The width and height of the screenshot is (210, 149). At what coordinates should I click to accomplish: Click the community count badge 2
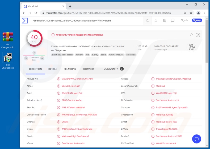point(121,69)
